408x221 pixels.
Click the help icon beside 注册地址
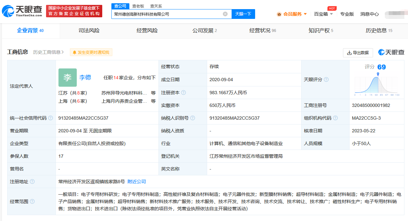[x=32, y=182]
